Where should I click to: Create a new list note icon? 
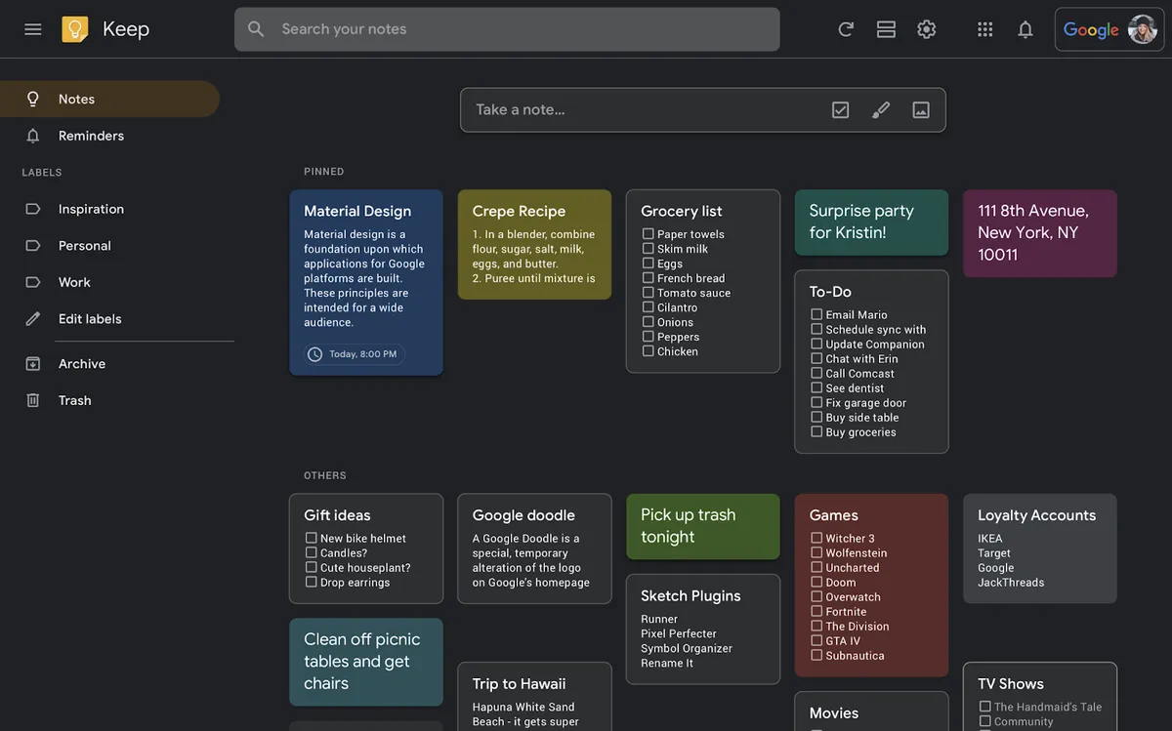(840, 110)
